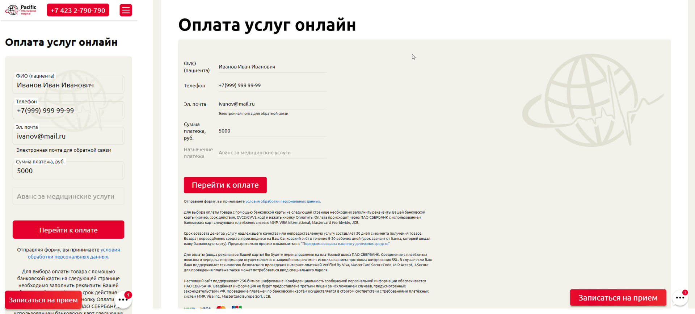
Task: Click mobile Записаться на прием button
Action: coord(43,300)
